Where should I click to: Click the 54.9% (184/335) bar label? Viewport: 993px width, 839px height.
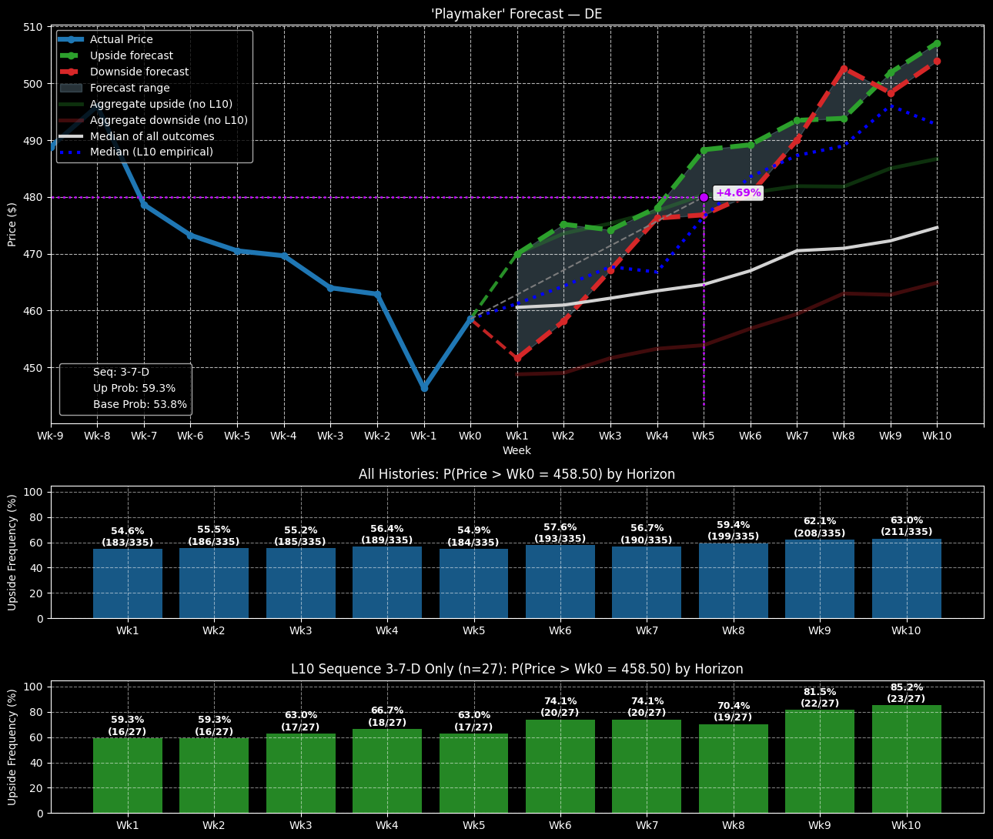tap(473, 536)
